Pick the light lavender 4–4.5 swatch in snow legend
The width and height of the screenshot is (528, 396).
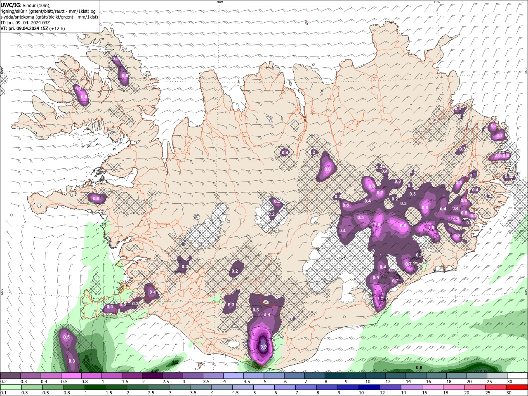click(233, 376)
